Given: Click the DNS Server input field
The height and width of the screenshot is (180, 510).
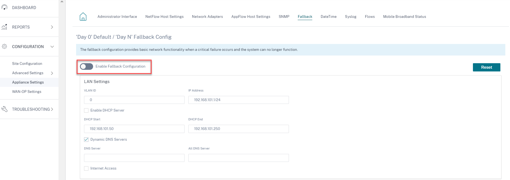Looking at the screenshot, I should pyautogui.click(x=134, y=158).
